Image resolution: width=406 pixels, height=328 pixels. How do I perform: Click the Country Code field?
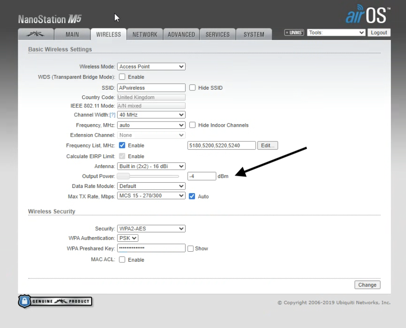coord(151,97)
